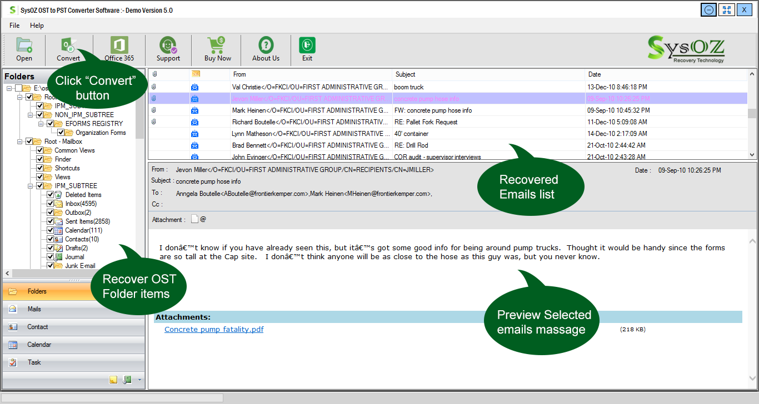Collapse the Root - Mailbox tree node
This screenshot has width=759, height=404.
[x=20, y=142]
